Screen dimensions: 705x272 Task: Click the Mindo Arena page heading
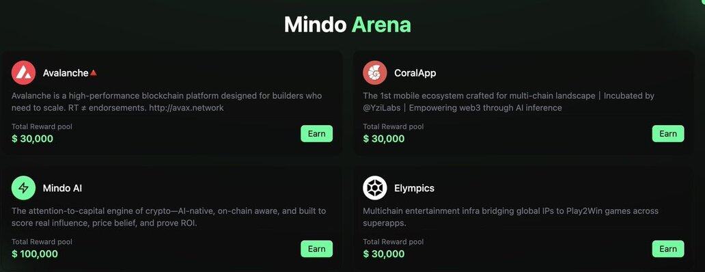[x=348, y=25]
